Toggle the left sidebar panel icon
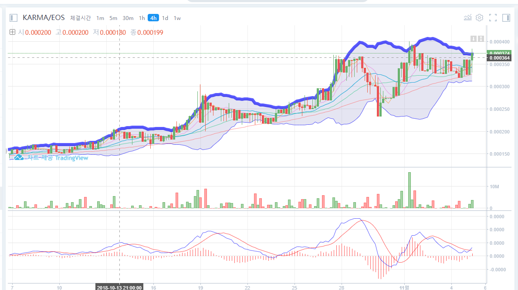518x290 pixels. (x=14, y=18)
